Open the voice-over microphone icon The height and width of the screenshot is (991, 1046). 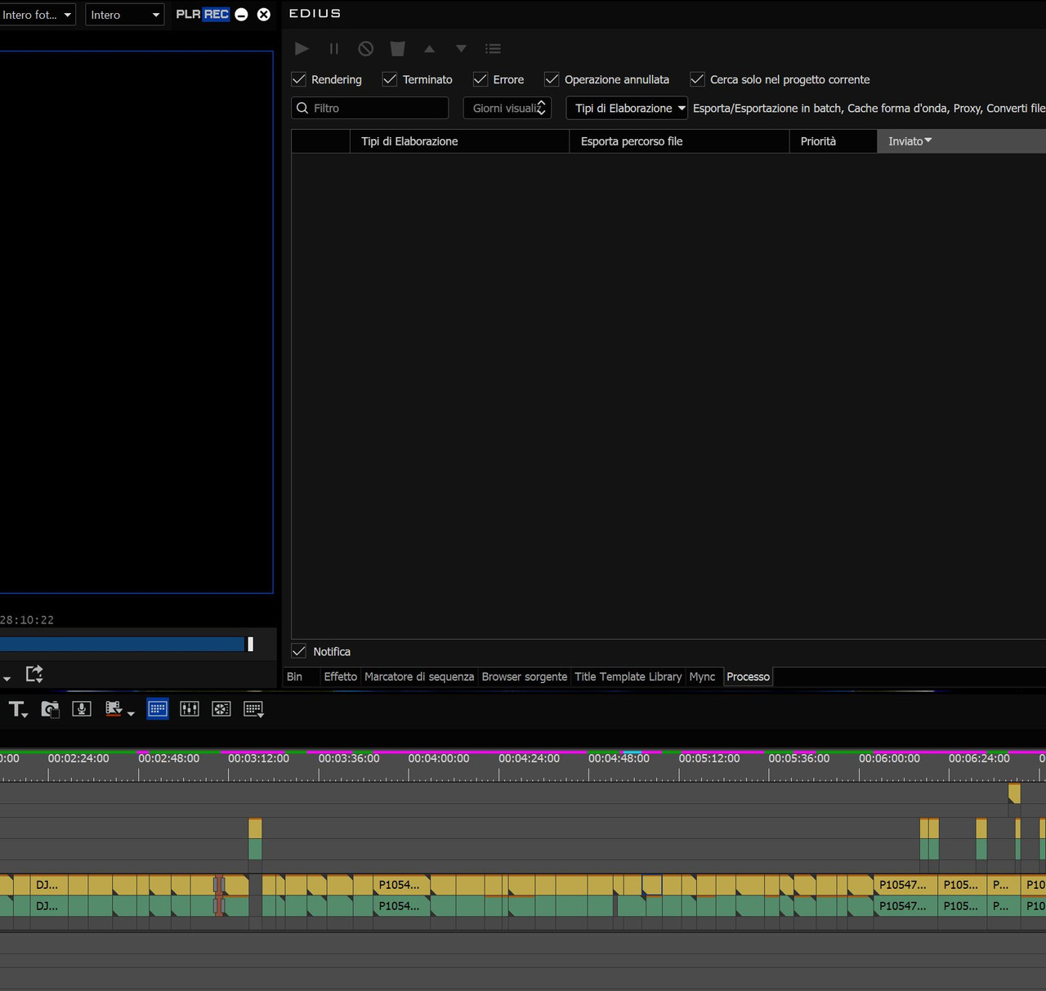tap(82, 709)
